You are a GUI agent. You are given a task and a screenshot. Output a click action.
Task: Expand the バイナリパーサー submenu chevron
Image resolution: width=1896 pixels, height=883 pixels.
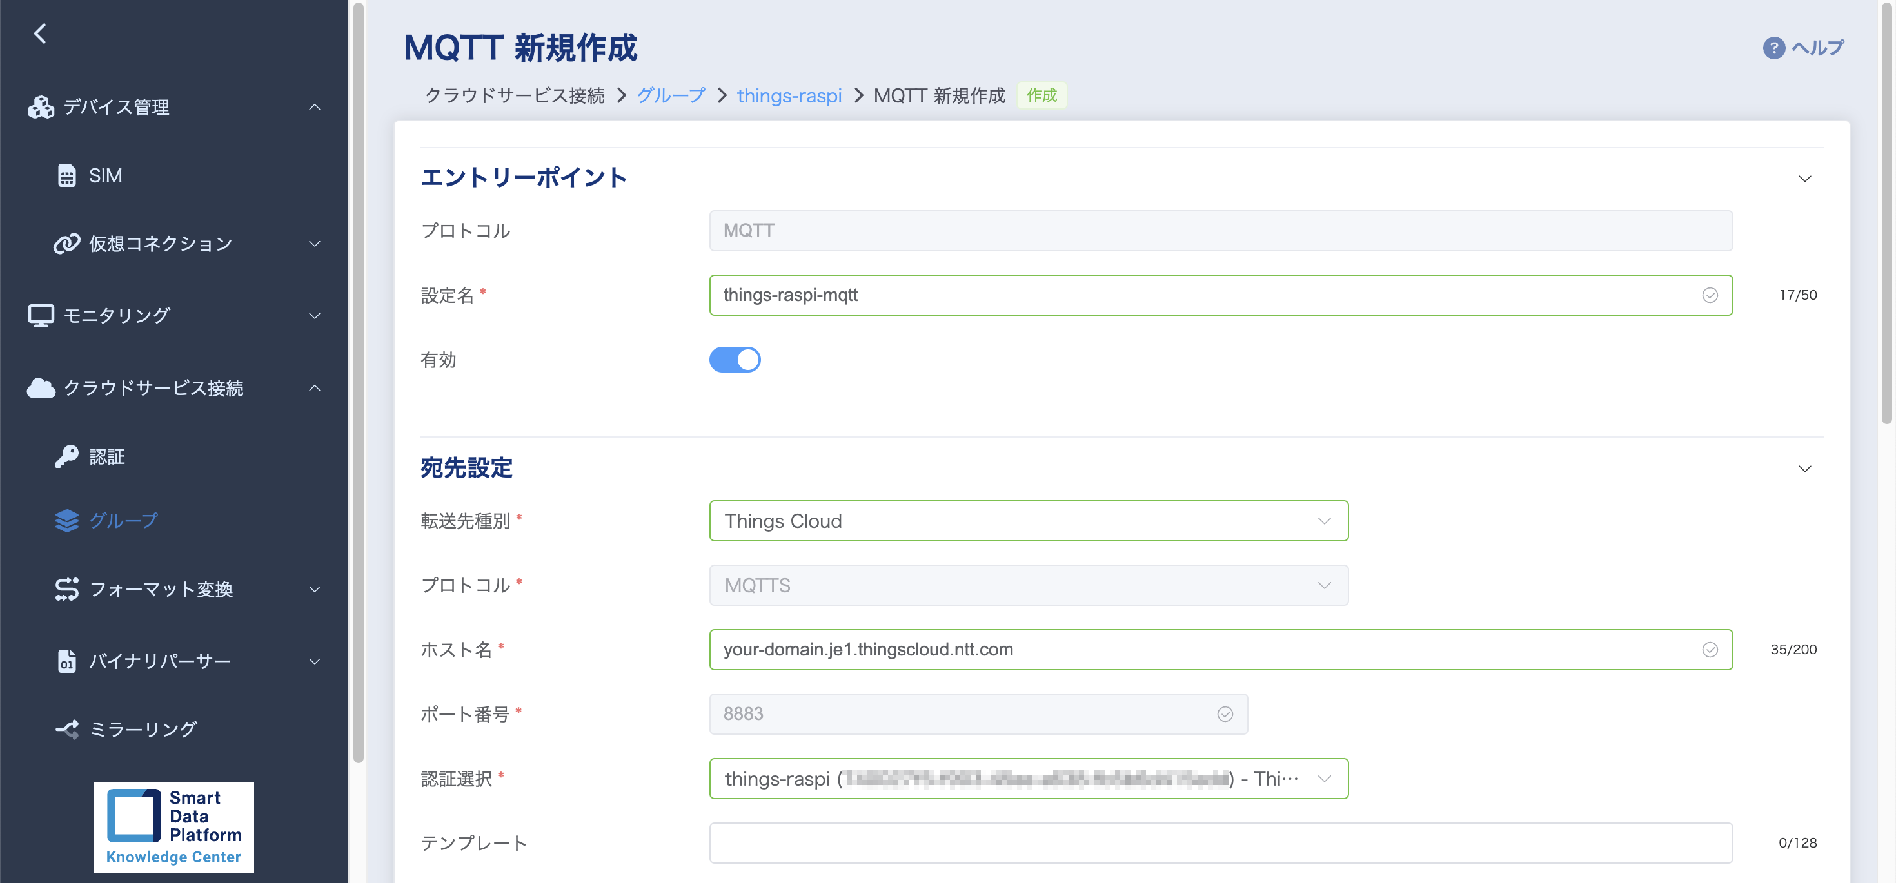tap(315, 661)
